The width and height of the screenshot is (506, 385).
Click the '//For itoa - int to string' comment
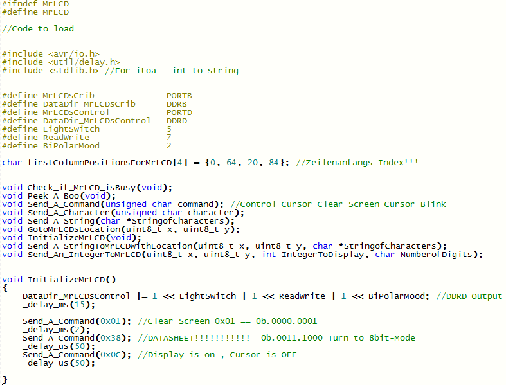pyautogui.click(x=172, y=71)
